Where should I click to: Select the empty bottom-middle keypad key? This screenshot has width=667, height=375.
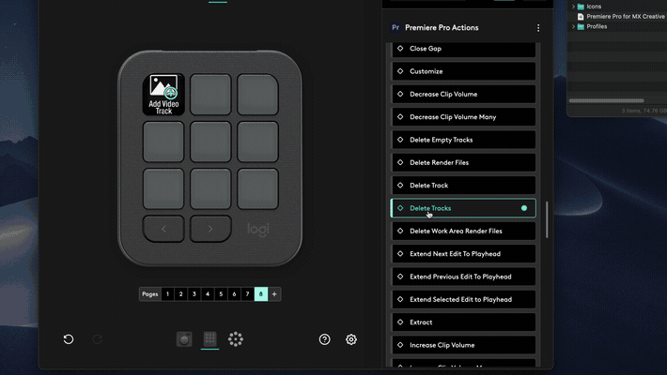(x=210, y=189)
